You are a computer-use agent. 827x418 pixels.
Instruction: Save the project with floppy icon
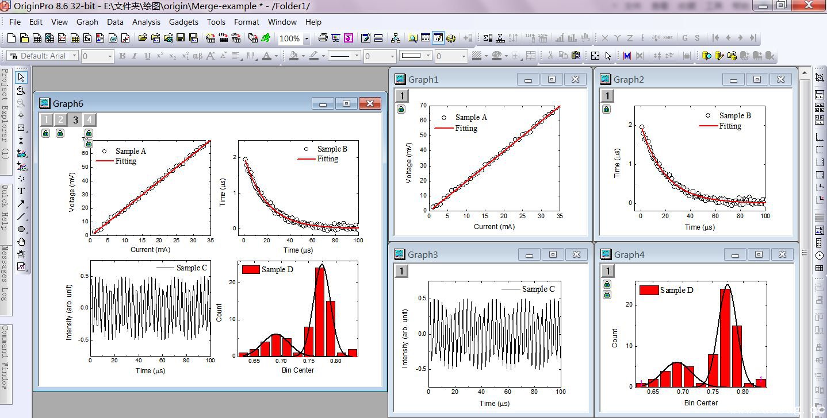(x=181, y=38)
